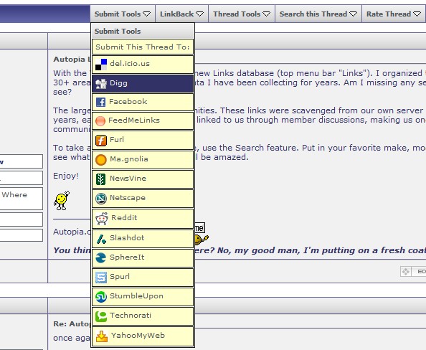Click the Facebook logo icon
Screen dimensions: 426x350
click(101, 102)
